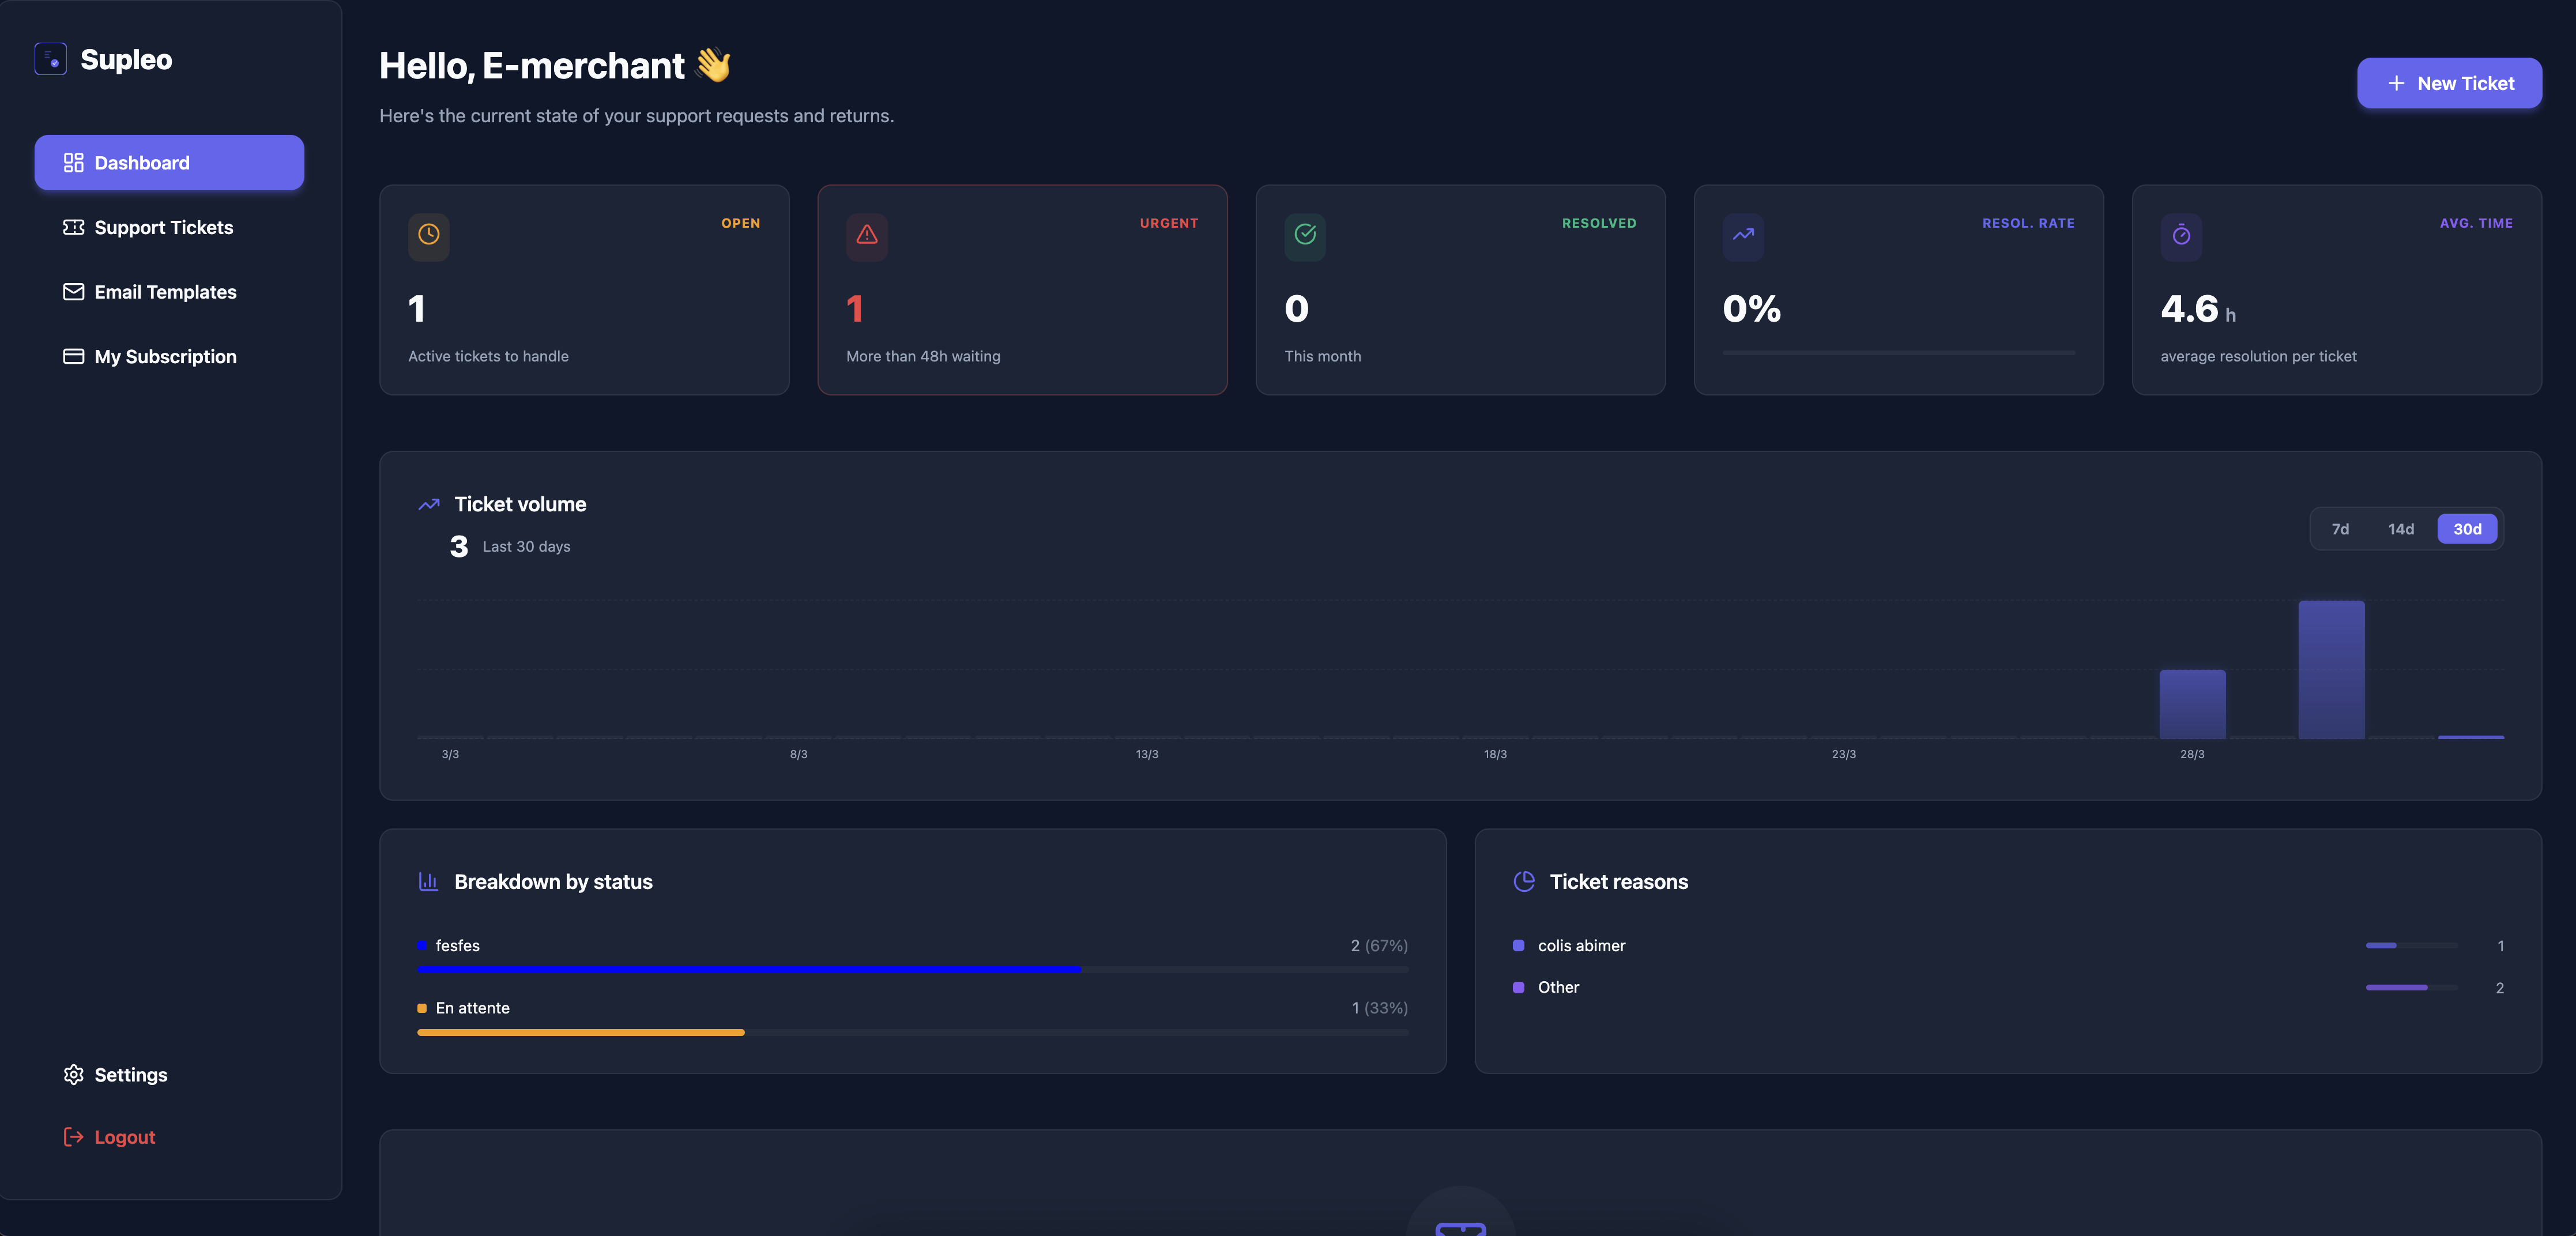Open Settings from the sidebar
This screenshot has width=2576, height=1236.
pyautogui.click(x=130, y=1075)
